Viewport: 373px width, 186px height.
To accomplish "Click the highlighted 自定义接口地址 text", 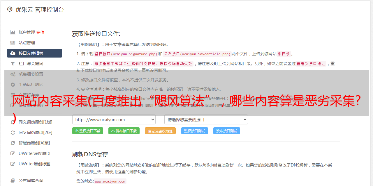I will (x=311, y=64).
